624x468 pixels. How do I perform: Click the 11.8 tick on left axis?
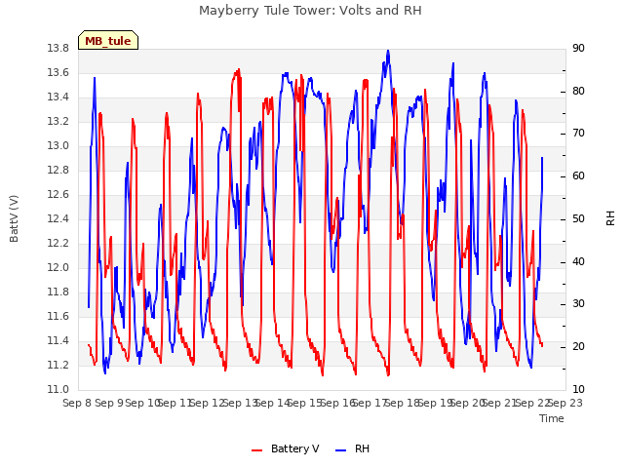[58, 292]
